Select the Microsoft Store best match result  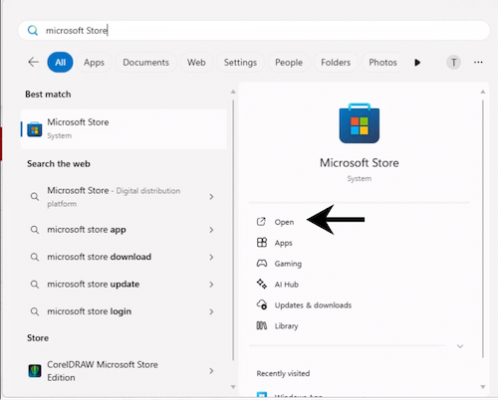coord(124,128)
